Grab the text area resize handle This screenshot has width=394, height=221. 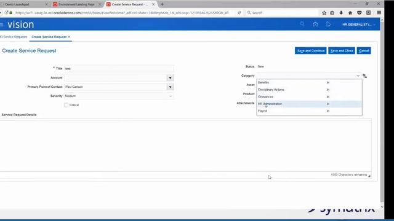(x=369, y=176)
